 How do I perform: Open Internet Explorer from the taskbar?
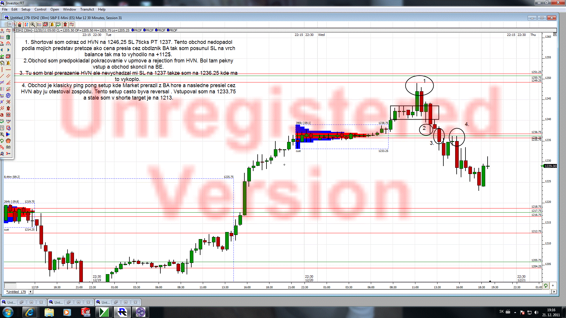pyautogui.click(x=29, y=312)
